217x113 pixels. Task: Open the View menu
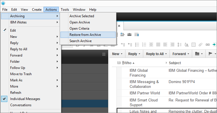click(x=24, y=10)
